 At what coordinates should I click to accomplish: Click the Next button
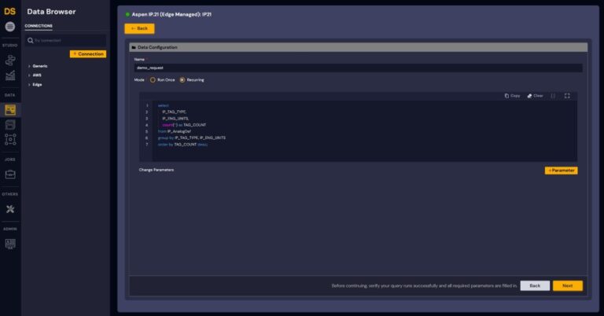(x=567, y=285)
